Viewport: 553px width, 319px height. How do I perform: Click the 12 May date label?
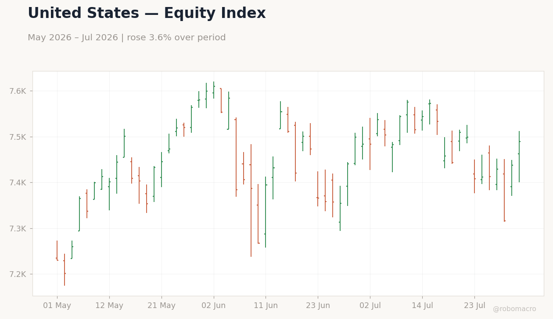(x=109, y=306)
